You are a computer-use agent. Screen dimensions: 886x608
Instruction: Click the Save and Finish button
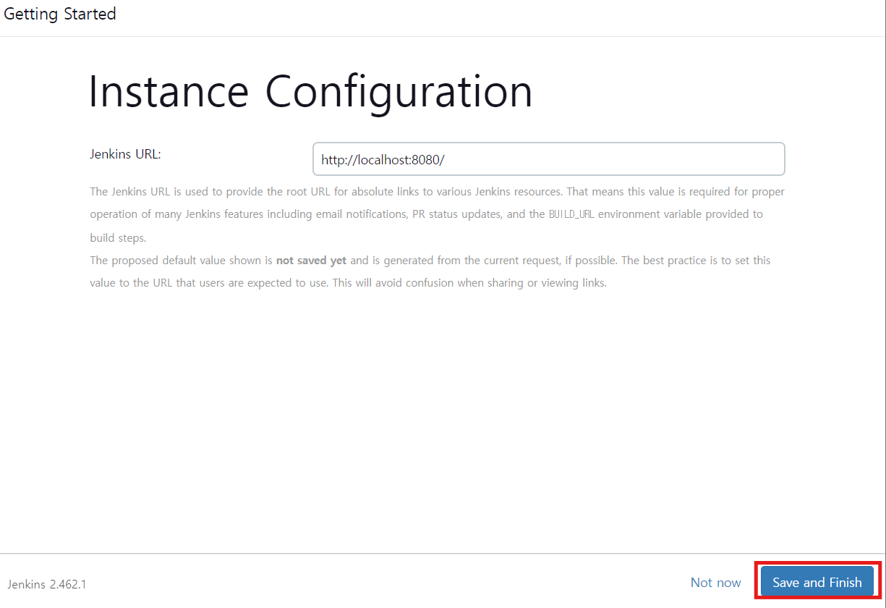tap(817, 583)
